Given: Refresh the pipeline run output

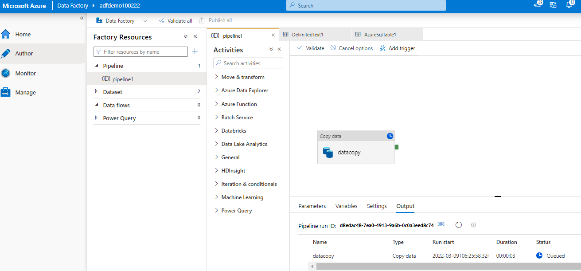Looking at the screenshot, I should (459, 225).
